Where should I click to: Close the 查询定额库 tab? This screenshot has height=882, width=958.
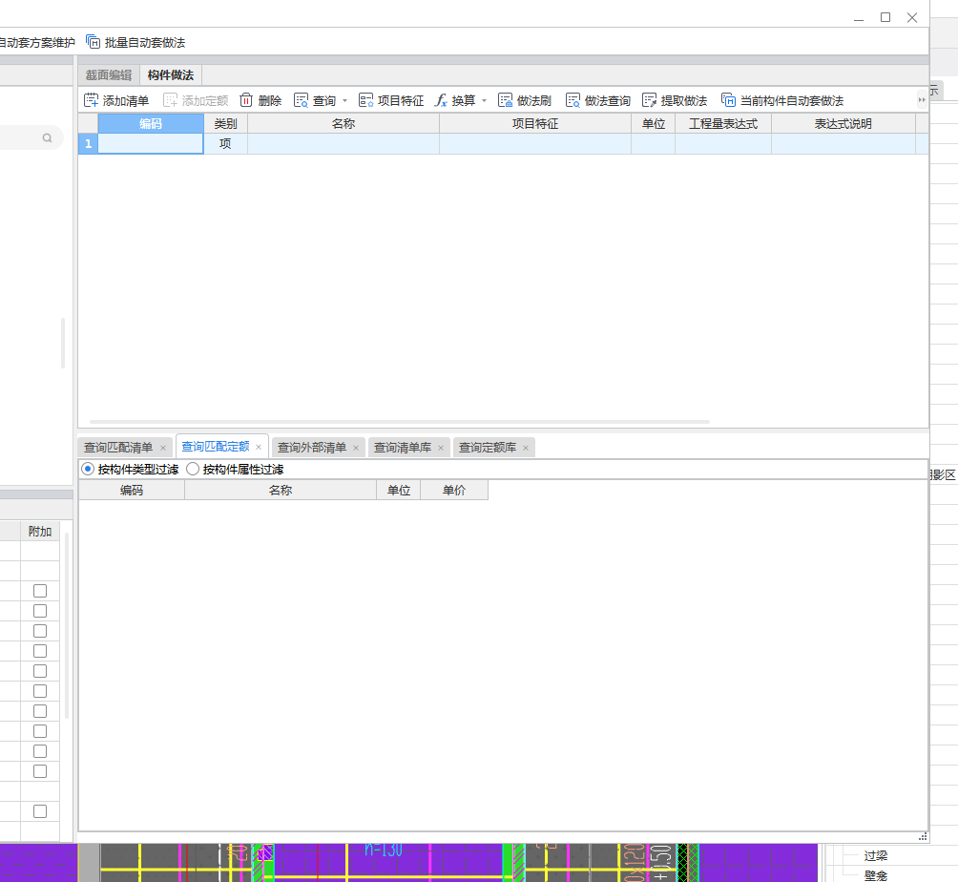(x=526, y=448)
